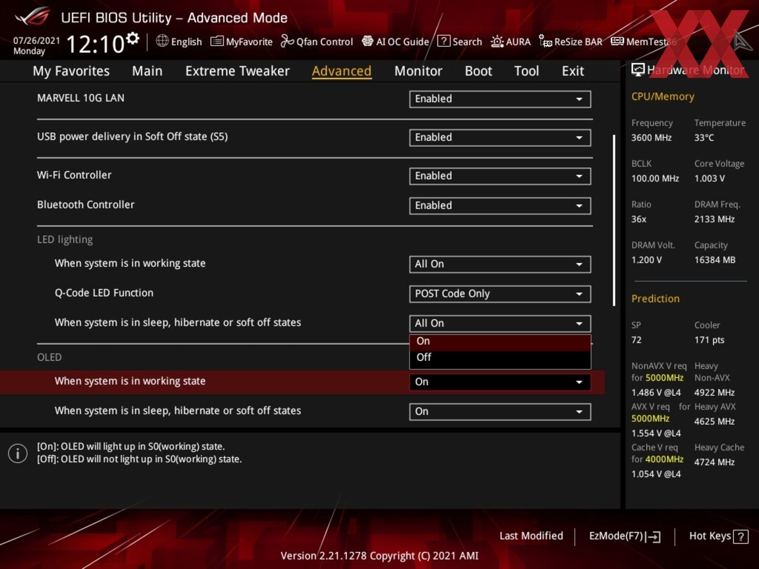Click the 1.003 V core voltage value
This screenshot has height=569, width=759.
coord(709,179)
